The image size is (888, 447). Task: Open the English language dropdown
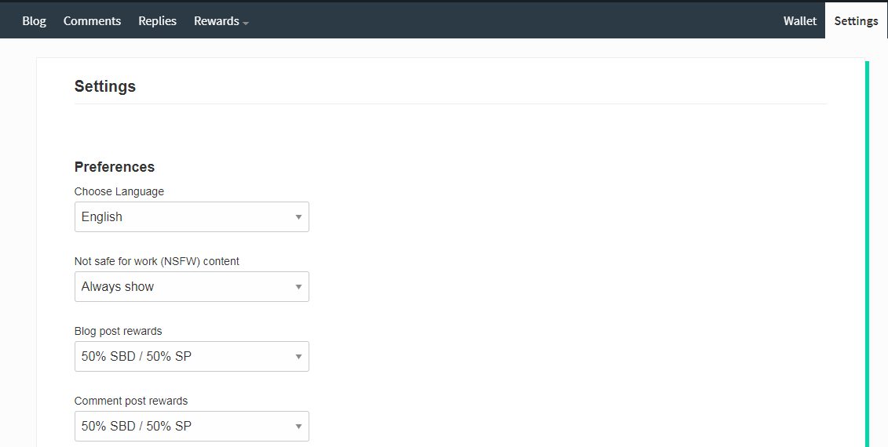[x=192, y=216]
